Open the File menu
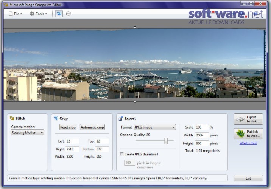 [16, 14]
